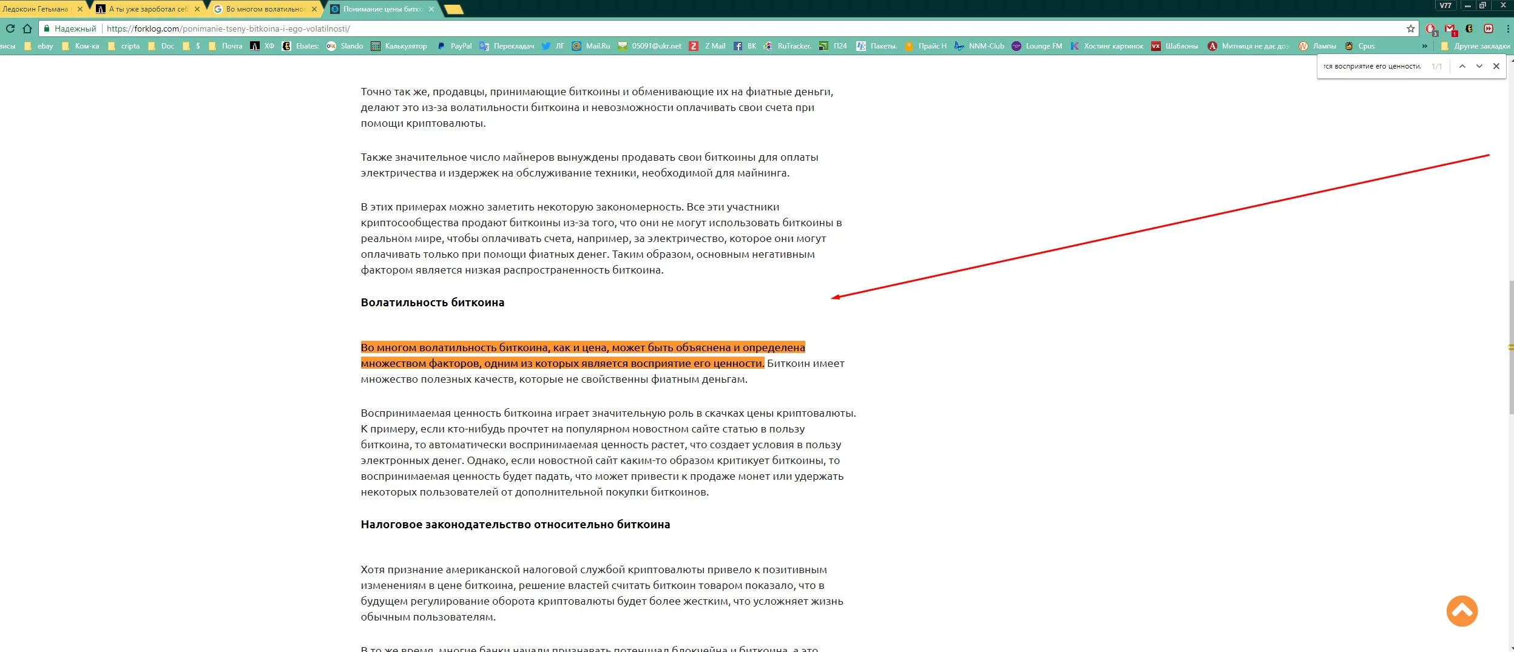Screen dimensions: 1514x652
Task: Open the ХФ bookmark
Action: tap(262, 46)
